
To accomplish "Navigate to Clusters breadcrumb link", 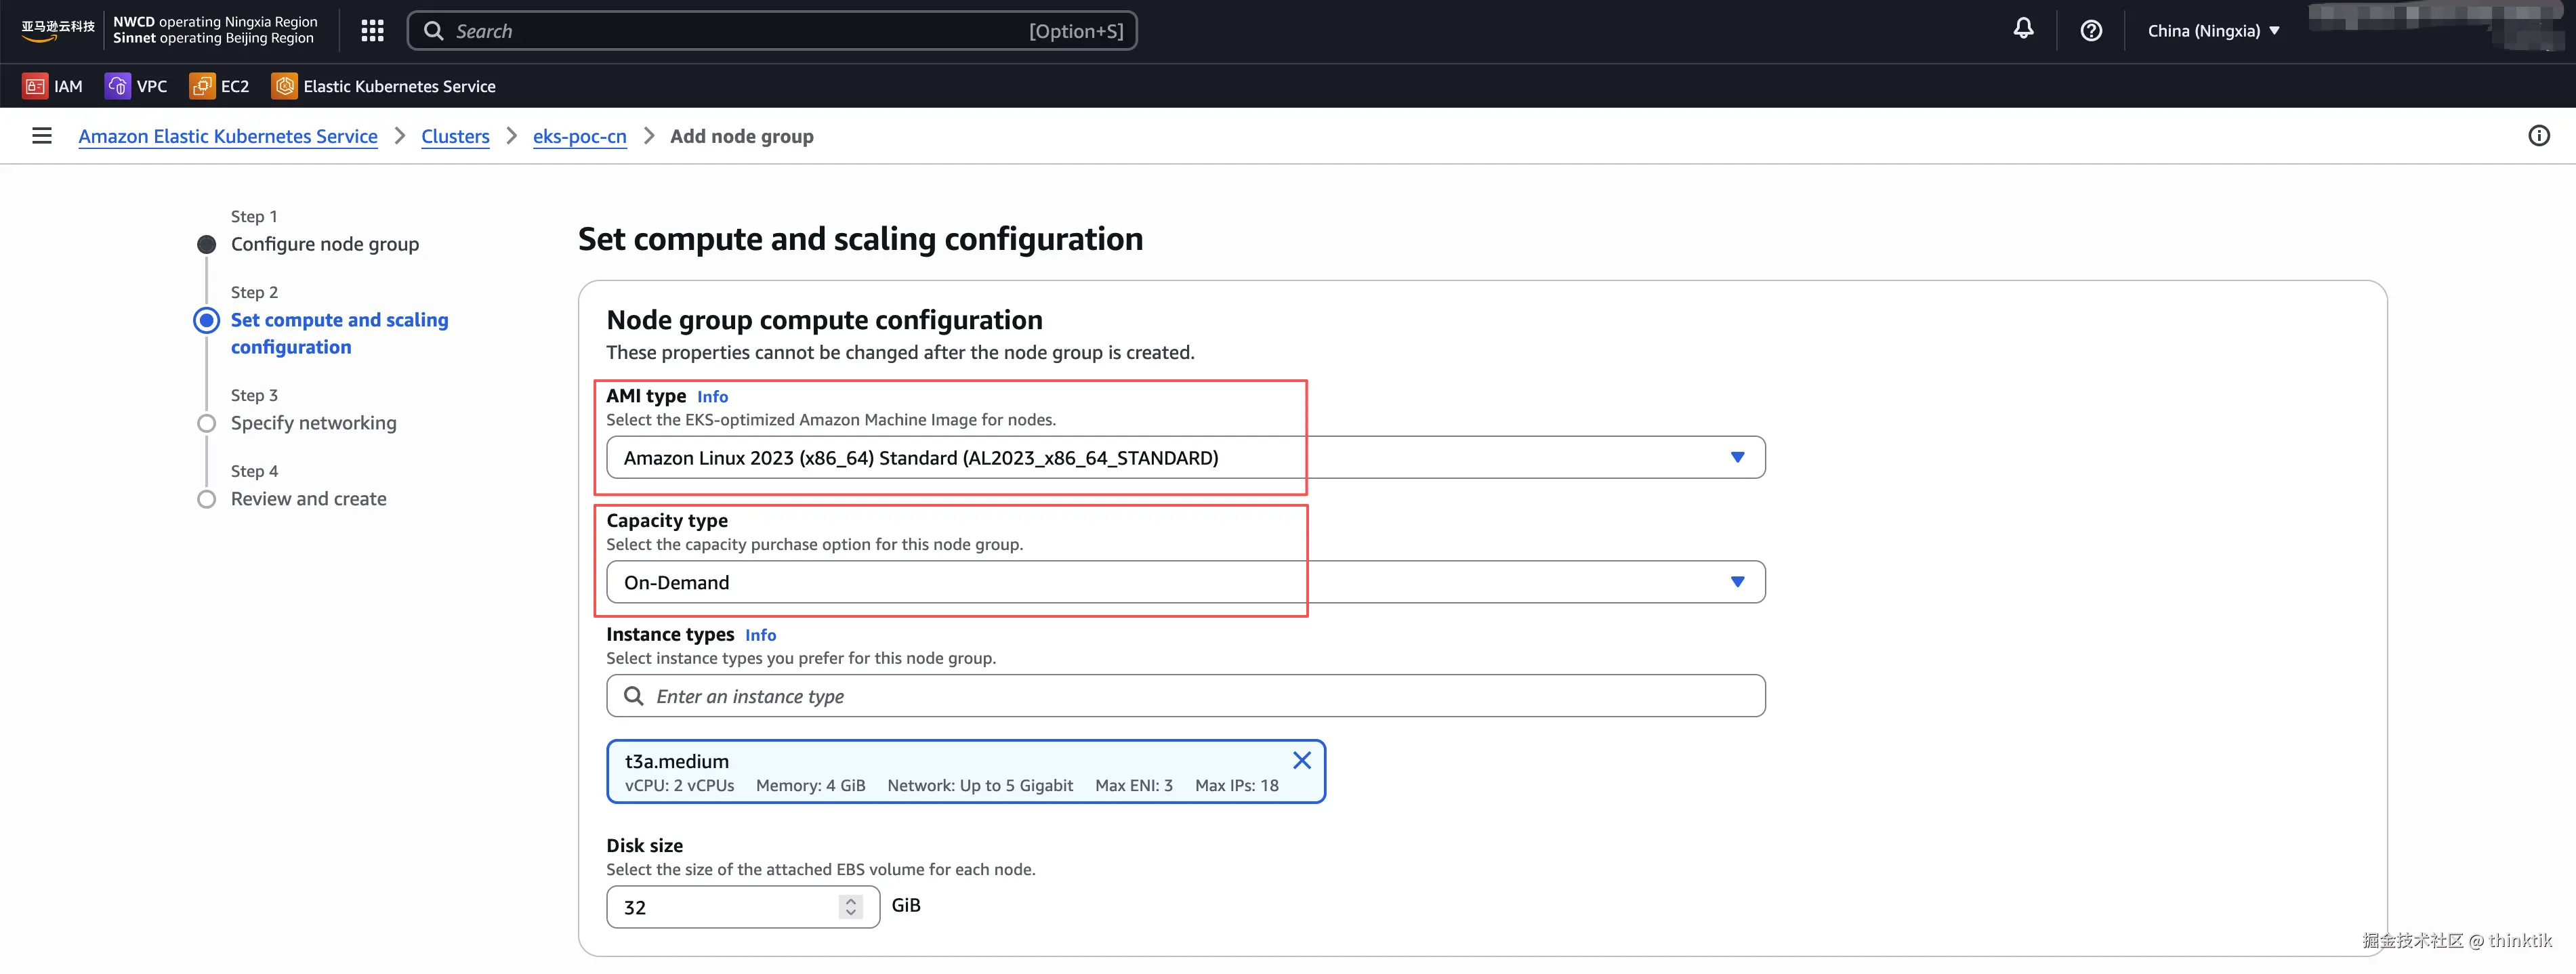I will [x=455, y=136].
